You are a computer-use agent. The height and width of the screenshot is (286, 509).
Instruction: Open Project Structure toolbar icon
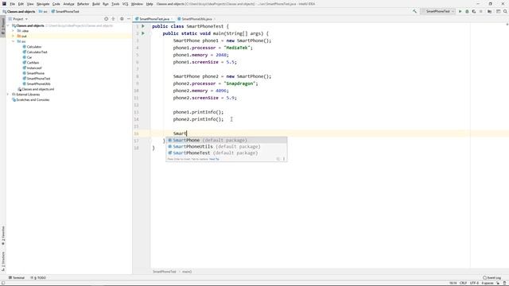[490, 11]
